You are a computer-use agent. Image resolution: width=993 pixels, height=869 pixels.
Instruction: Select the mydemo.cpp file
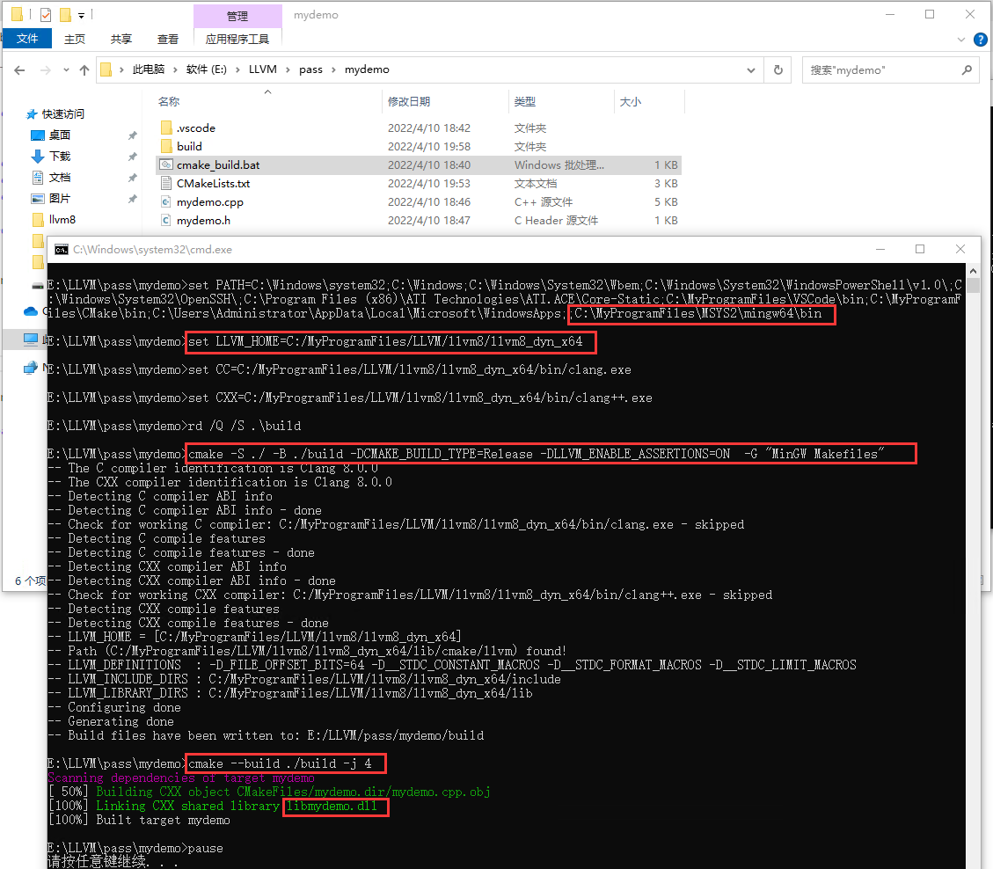coord(209,202)
